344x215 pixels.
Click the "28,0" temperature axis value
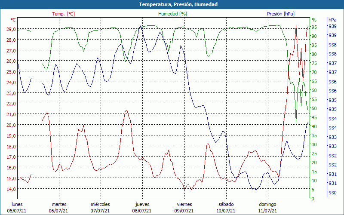pos(12,40)
